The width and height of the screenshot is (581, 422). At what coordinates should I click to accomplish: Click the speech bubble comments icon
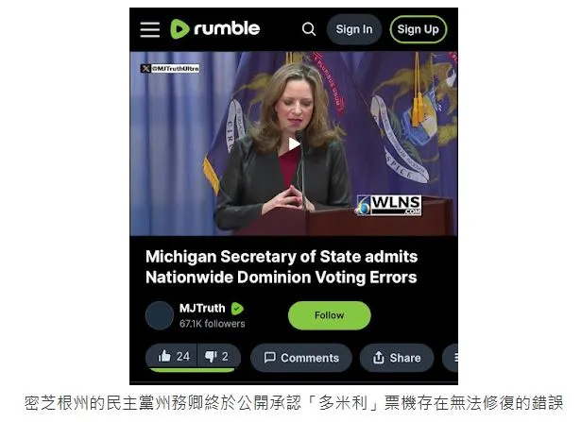click(x=269, y=358)
